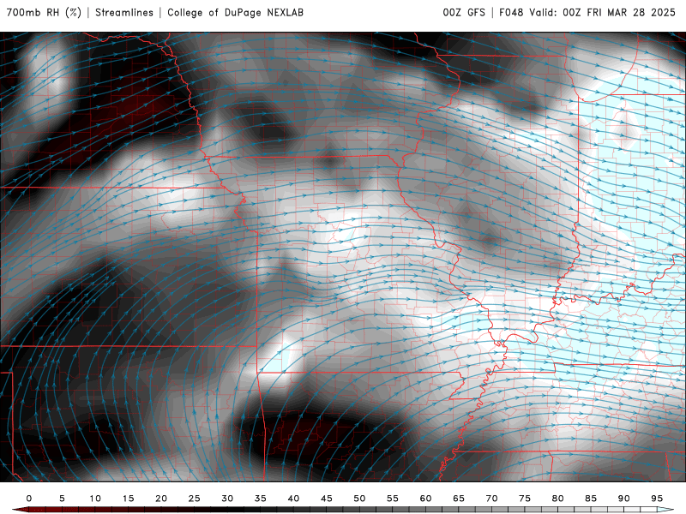
Task: Click the "700mb RH (%)" title text
Action: tap(44, 13)
